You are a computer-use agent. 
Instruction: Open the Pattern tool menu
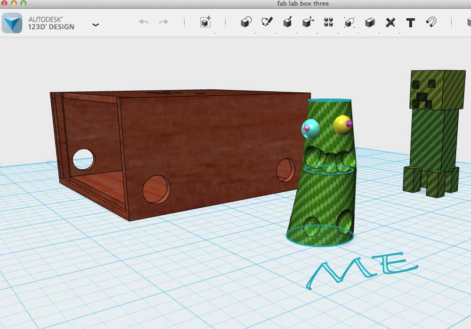tap(329, 22)
